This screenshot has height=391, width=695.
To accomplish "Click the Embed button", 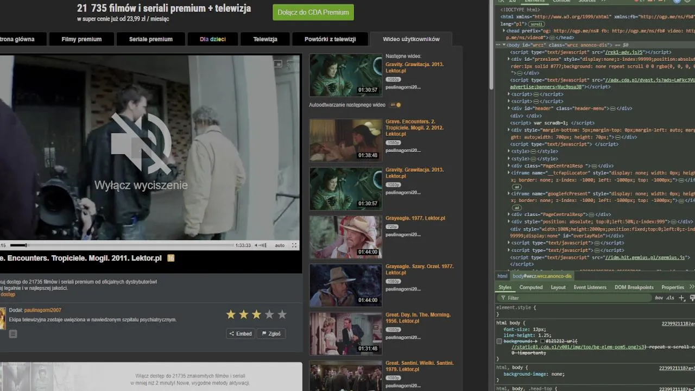I will (x=241, y=334).
